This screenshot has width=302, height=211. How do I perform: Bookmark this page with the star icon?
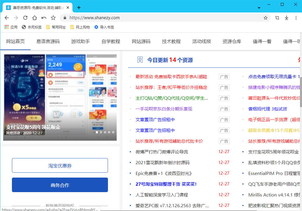[x=265, y=18]
